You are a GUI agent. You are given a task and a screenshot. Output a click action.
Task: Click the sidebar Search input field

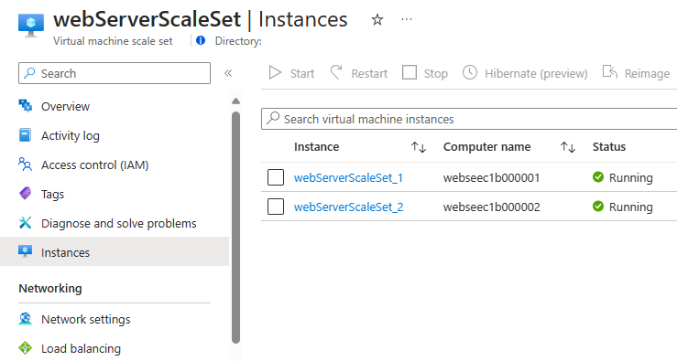(x=115, y=73)
